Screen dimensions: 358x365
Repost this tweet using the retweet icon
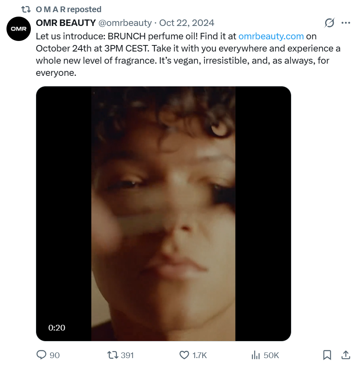click(112, 355)
